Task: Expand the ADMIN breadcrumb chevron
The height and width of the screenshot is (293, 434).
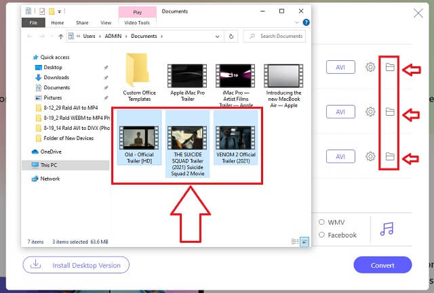Action: click(x=126, y=36)
